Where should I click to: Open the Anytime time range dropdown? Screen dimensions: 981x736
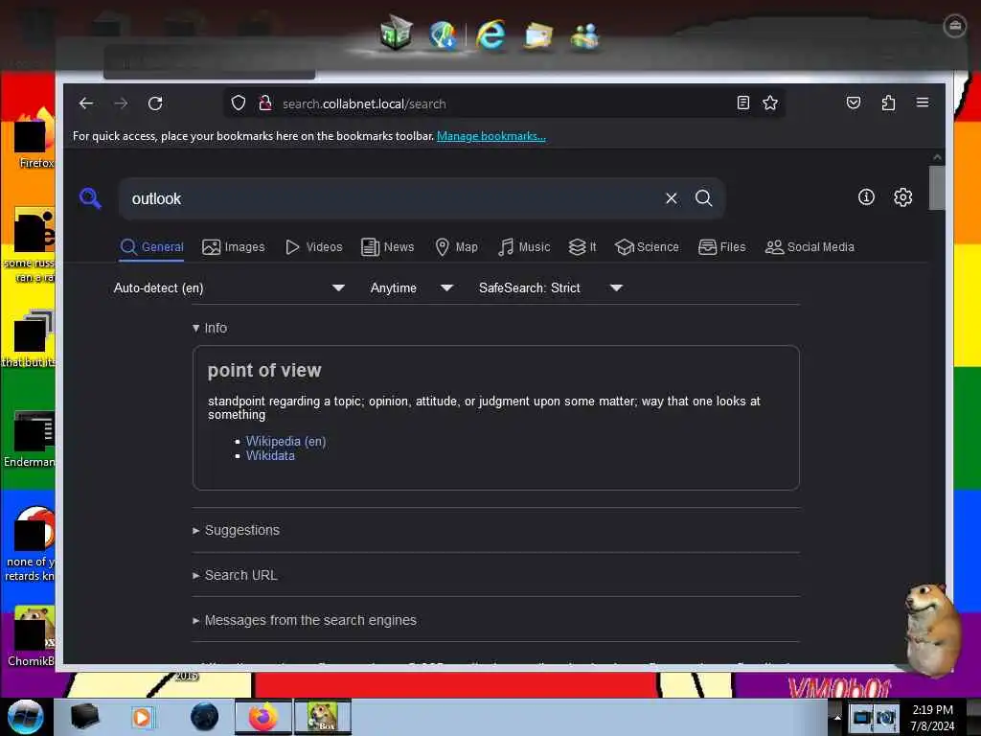412,287
